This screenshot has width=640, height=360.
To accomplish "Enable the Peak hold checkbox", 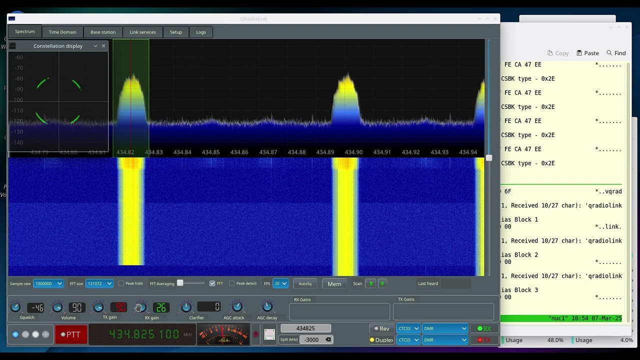I will pos(121,283).
